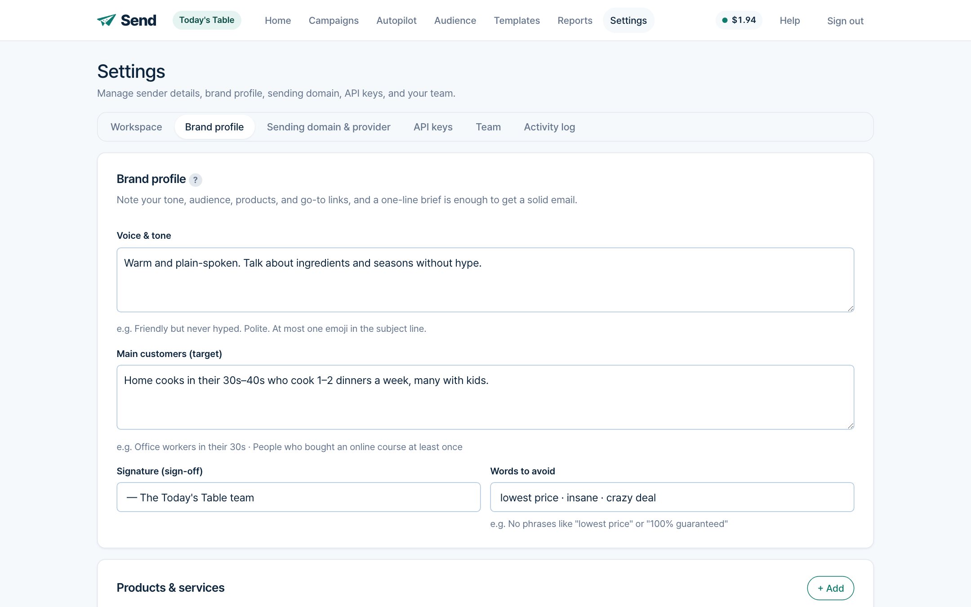View the Activity log tab
The height and width of the screenshot is (607, 971).
[x=549, y=127]
